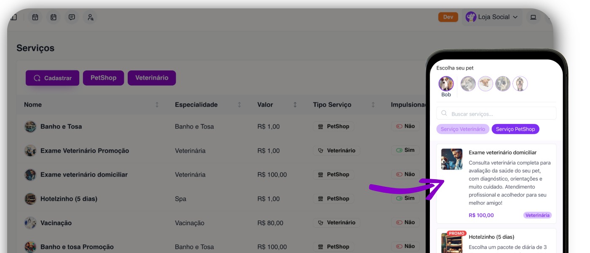
Task: Click the user search icon
Action: point(90,17)
